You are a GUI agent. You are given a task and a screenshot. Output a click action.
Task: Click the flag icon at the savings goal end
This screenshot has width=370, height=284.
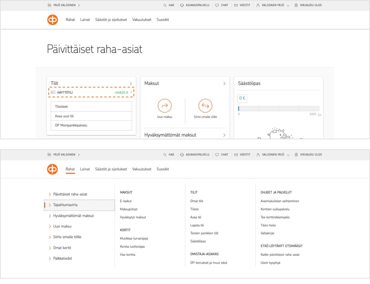click(x=319, y=115)
